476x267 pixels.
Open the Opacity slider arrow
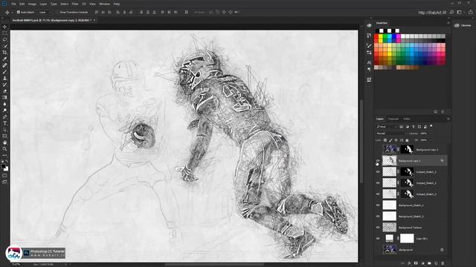click(x=430, y=133)
